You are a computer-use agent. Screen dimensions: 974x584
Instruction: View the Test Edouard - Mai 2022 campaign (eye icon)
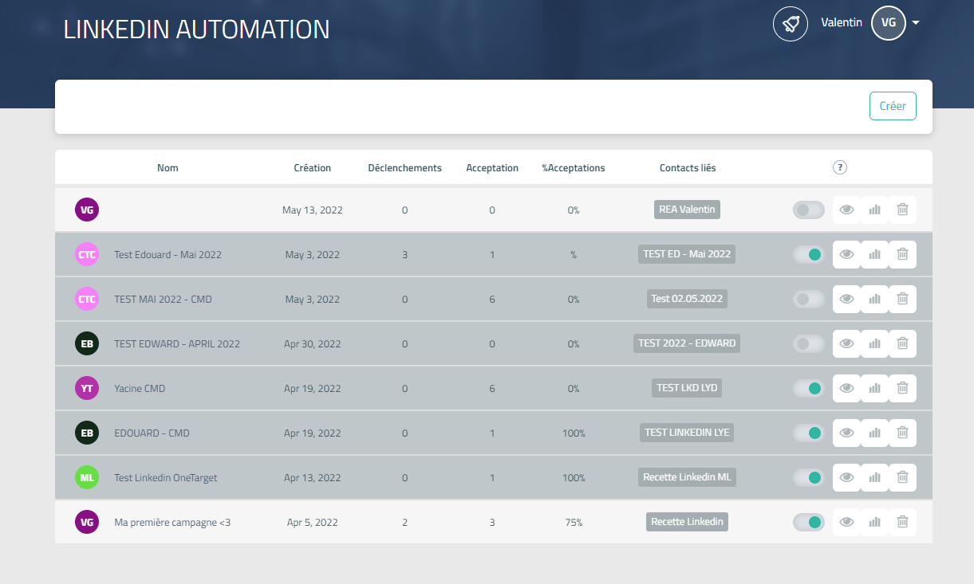(x=846, y=254)
